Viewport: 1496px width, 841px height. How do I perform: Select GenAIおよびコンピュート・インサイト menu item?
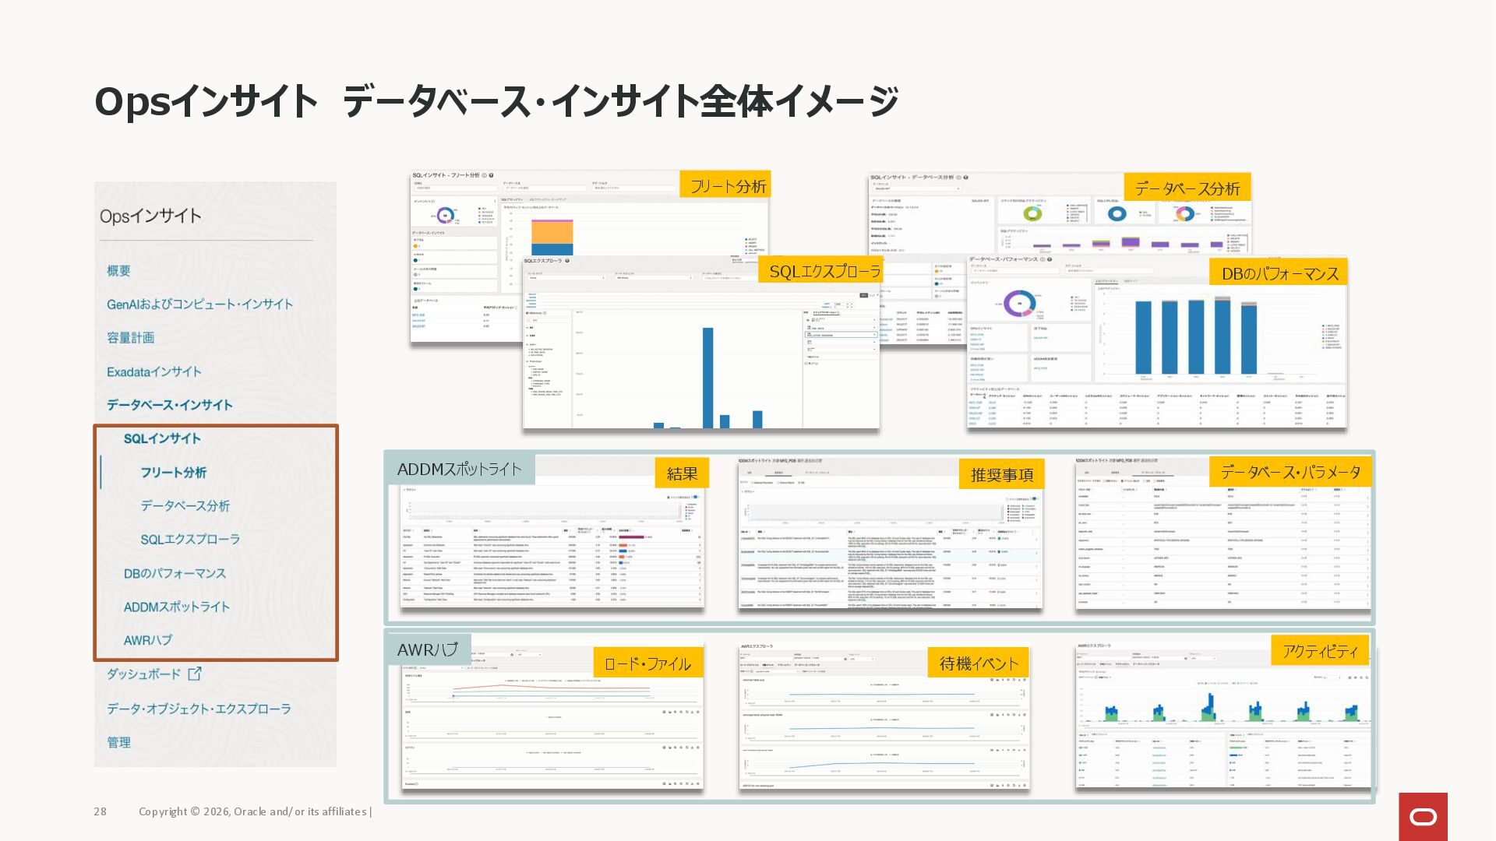(x=199, y=304)
